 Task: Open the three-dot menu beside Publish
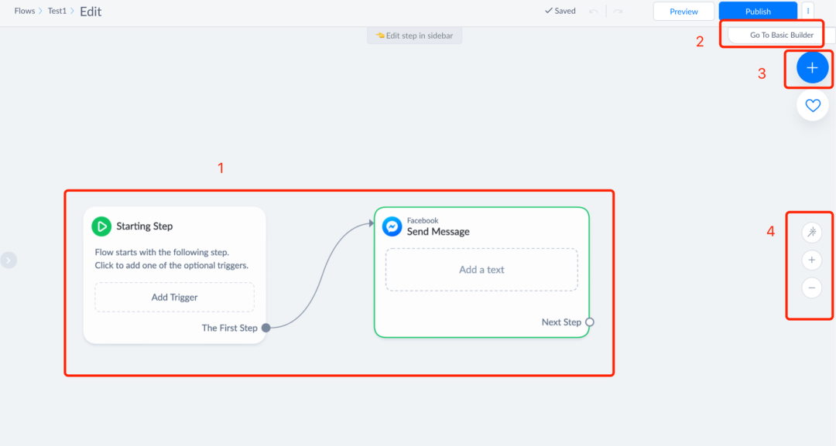[x=807, y=11]
